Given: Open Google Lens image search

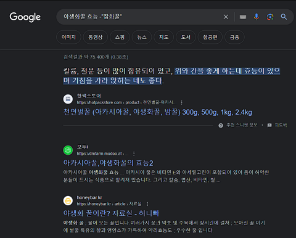Looking at the screenshot, I should tap(270, 17).
